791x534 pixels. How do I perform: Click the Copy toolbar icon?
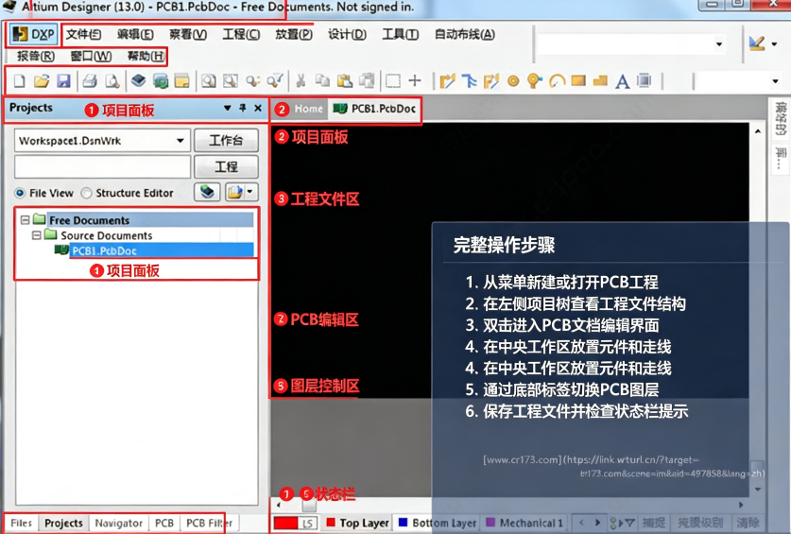[x=322, y=80]
